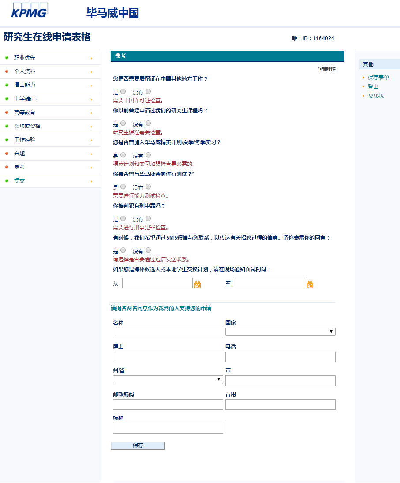Click the 至 date input field
The image size is (400, 483).
pyautogui.click(x=270, y=283)
